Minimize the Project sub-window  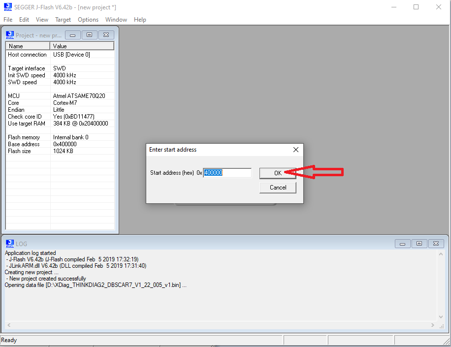click(x=73, y=35)
